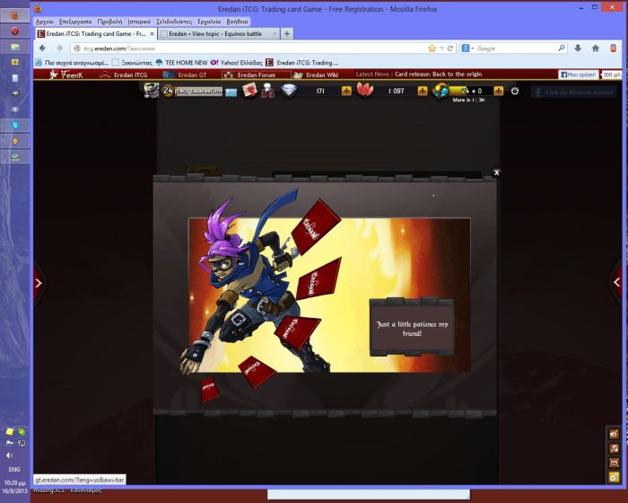The image size is (628, 503).
Task: Open a new tab with plus button
Action: [x=287, y=34]
